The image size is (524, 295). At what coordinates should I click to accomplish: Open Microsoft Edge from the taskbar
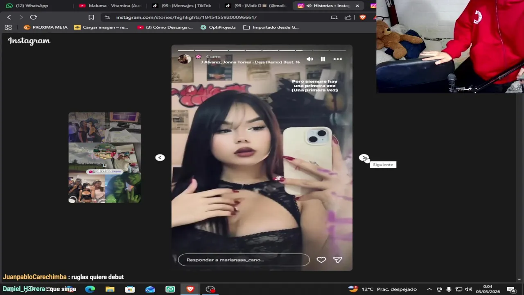[90, 289]
